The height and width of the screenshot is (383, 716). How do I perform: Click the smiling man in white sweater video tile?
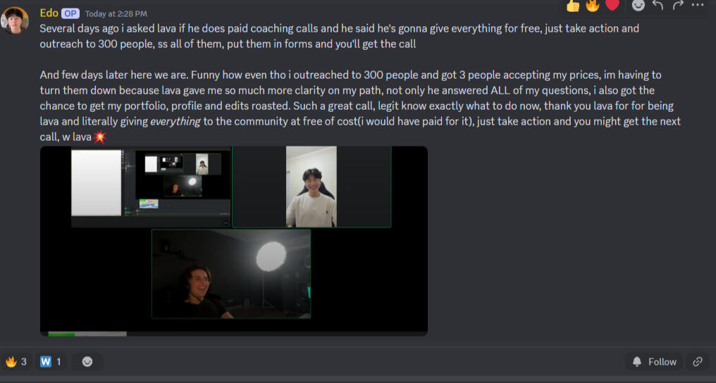coord(311,187)
